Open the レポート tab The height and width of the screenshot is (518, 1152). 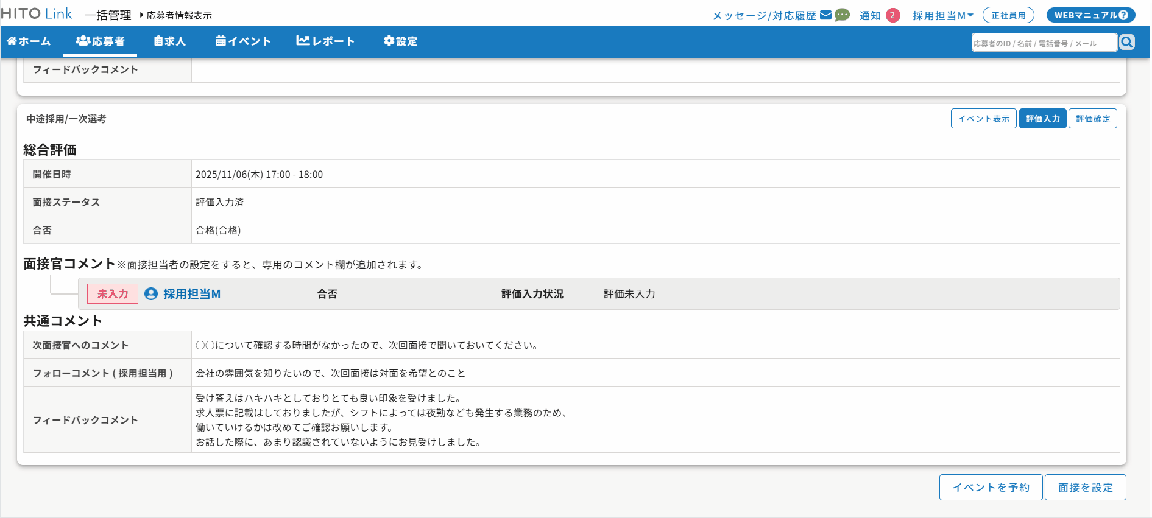pos(325,41)
